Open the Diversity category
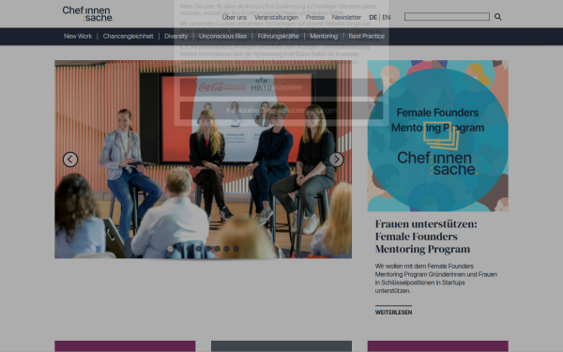 [x=176, y=37]
